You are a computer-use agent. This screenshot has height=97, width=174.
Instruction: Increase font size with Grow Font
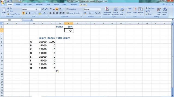click(x=43, y=9)
